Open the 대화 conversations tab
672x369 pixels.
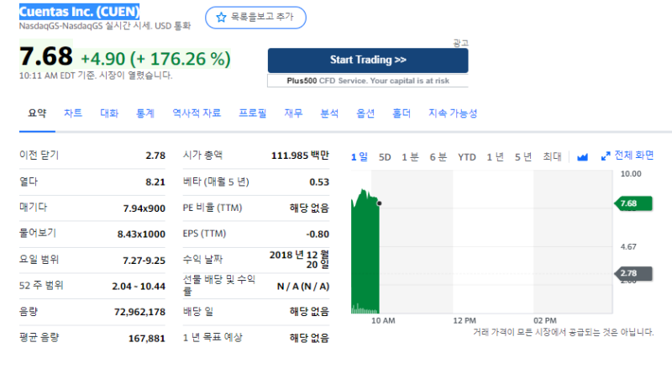coord(109,113)
